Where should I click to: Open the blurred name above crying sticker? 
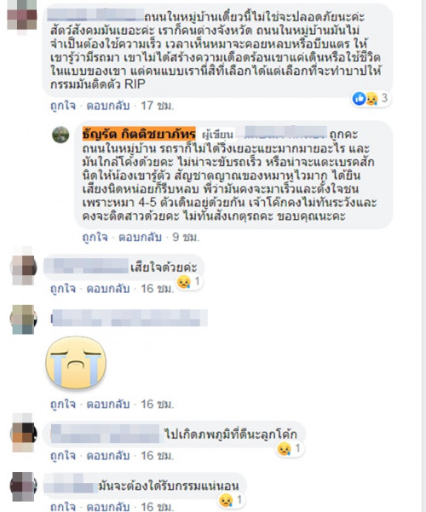click(130, 318)
